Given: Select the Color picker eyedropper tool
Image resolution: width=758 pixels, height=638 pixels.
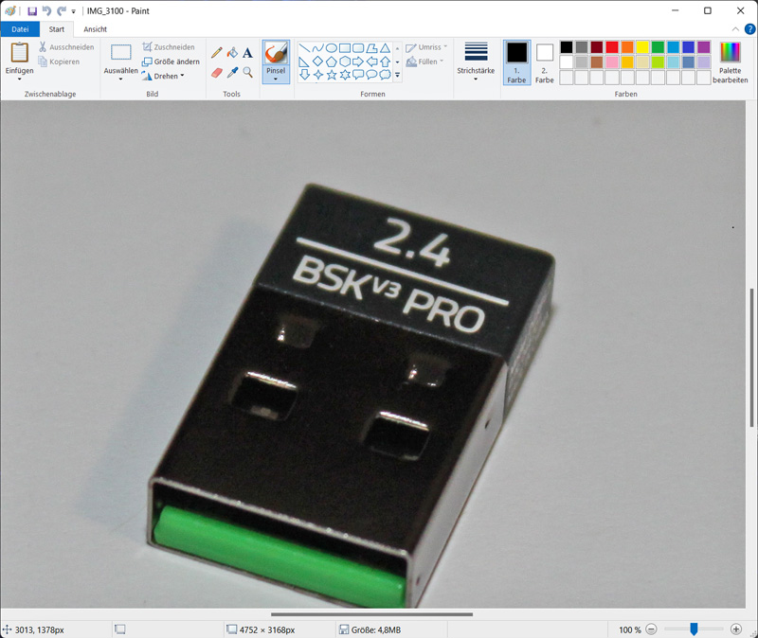Looking at the screenshot, I should pos(232,73).
